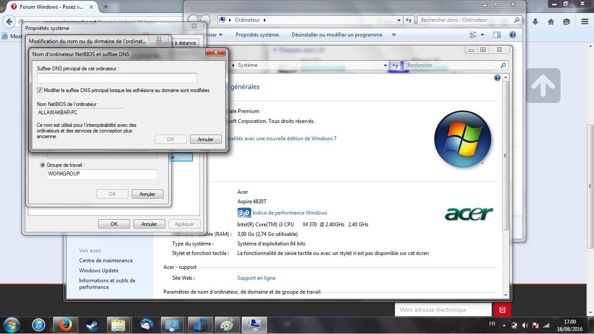Open the Firefox downloads arrow icon

tap(535, 22)
